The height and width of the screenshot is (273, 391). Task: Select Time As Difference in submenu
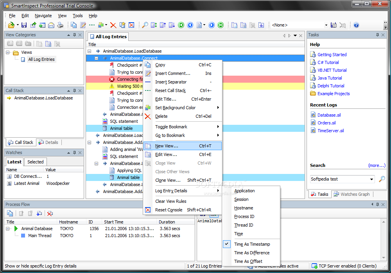[251, 253]
